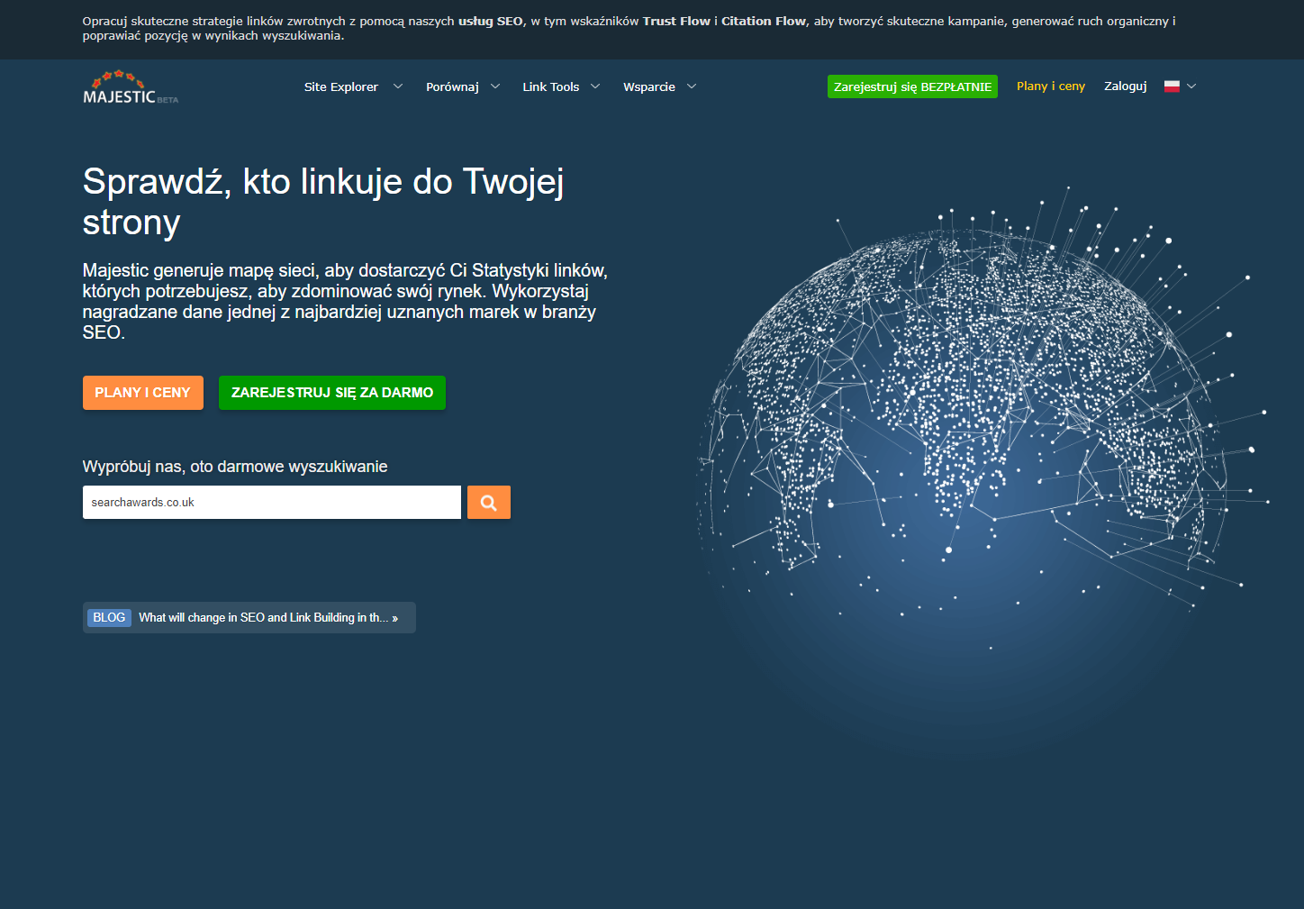Open the yellow Plany i ceny link
Image resolution: width=1304 pixels, height=909 pixels.
click(1051, 86)
